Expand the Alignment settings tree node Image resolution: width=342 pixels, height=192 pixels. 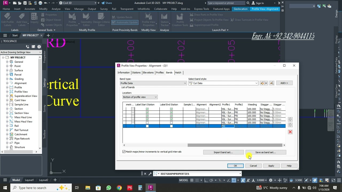(x=7, y=83)
